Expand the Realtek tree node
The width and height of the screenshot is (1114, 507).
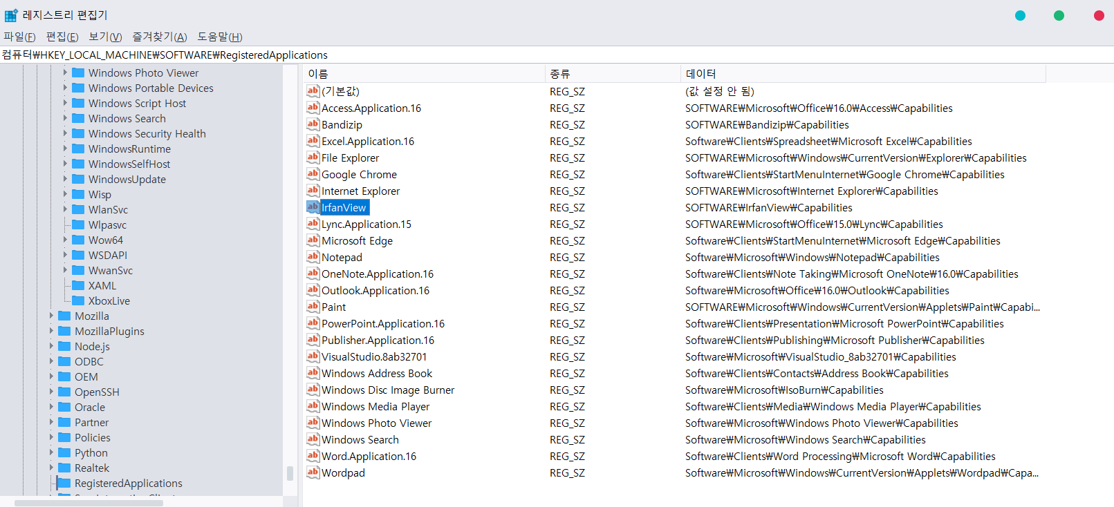51,468
